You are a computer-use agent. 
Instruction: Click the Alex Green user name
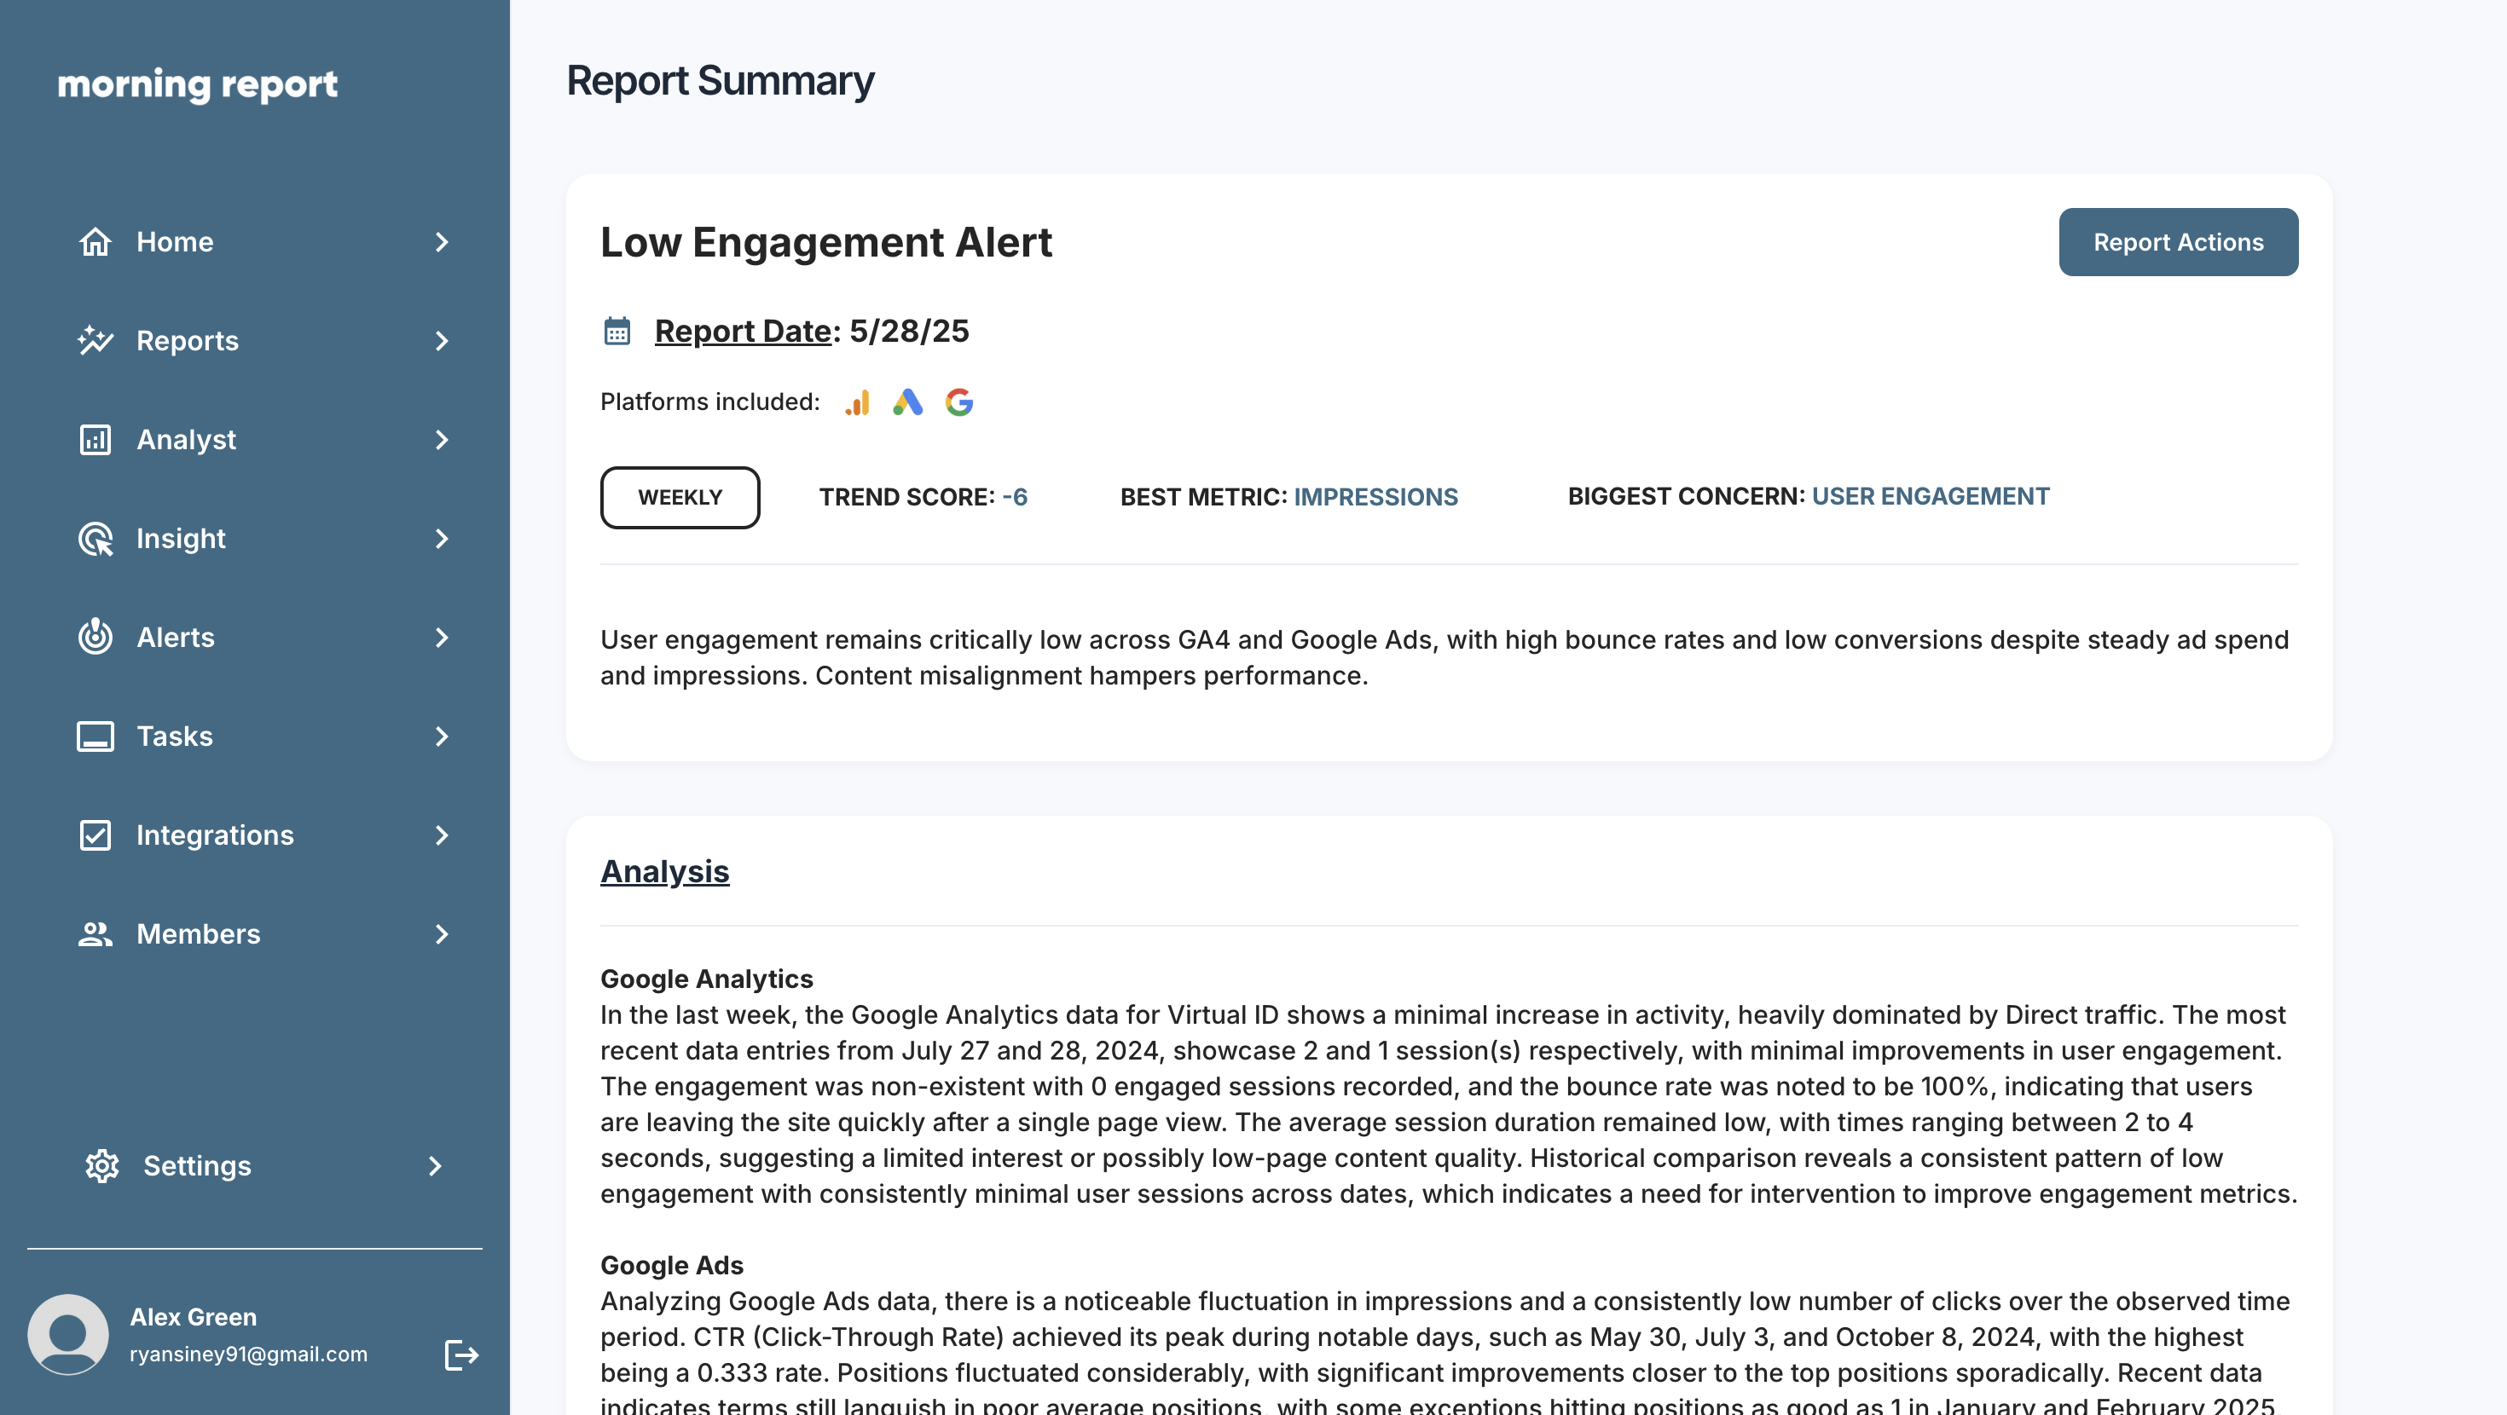coord(194,1317)
